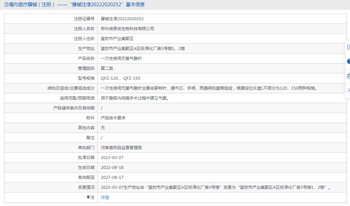Click the 备注 label
Image resolution: width=350 pixels, height=206 pixels.
[x=90, y=138]
